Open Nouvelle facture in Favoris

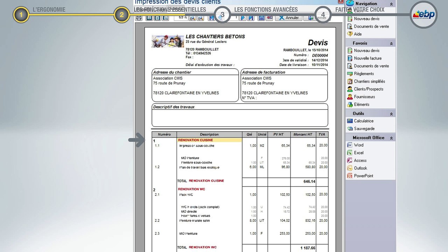368,58
